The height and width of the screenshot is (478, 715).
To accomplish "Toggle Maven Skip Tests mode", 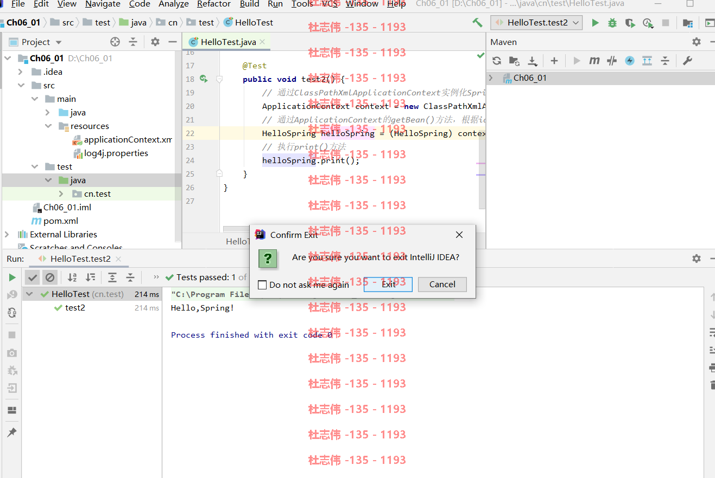I will pos(630,61).
